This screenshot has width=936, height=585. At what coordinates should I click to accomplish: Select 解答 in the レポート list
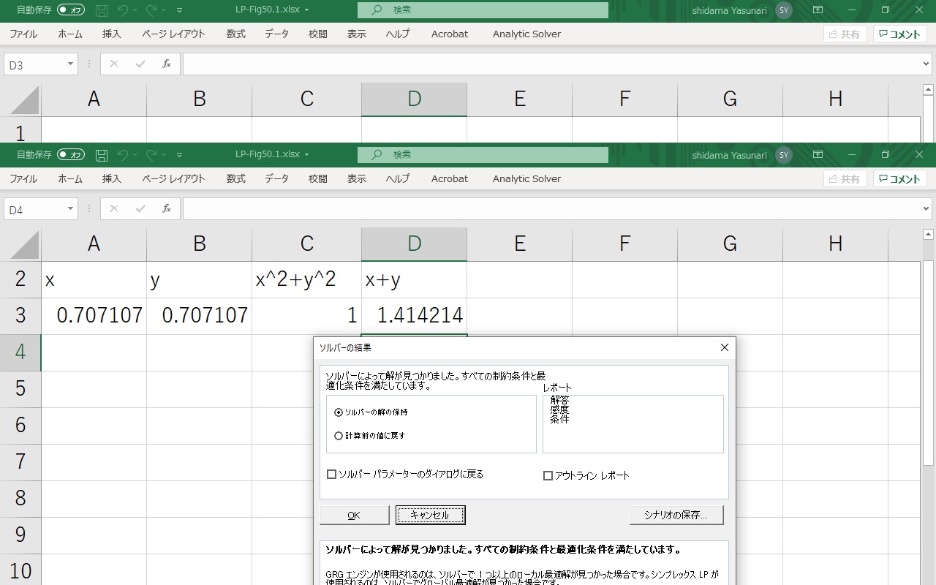click(x=559, y=401)
